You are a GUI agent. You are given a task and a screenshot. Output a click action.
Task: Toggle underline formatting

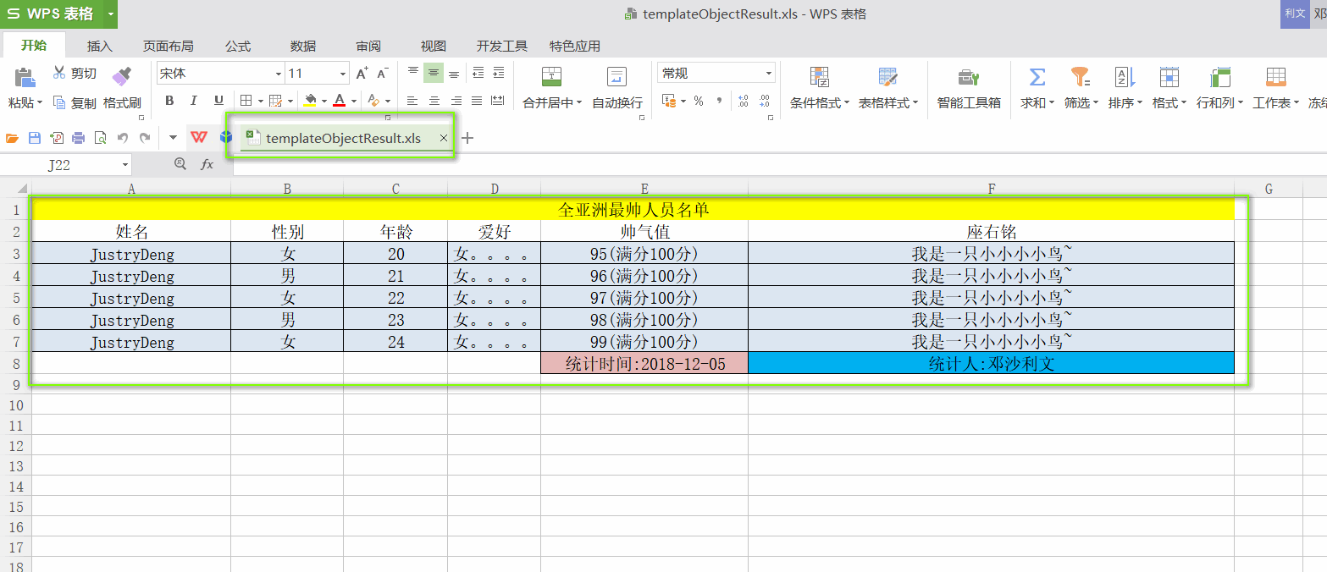click(217, 100)
